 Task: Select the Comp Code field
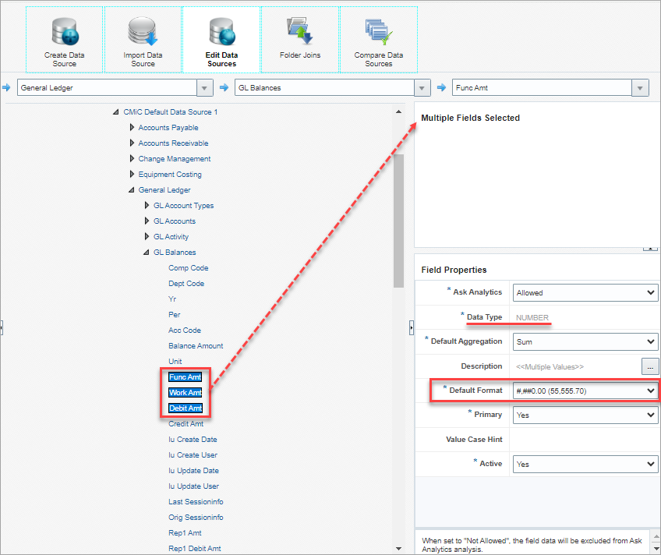pos(189,268)
